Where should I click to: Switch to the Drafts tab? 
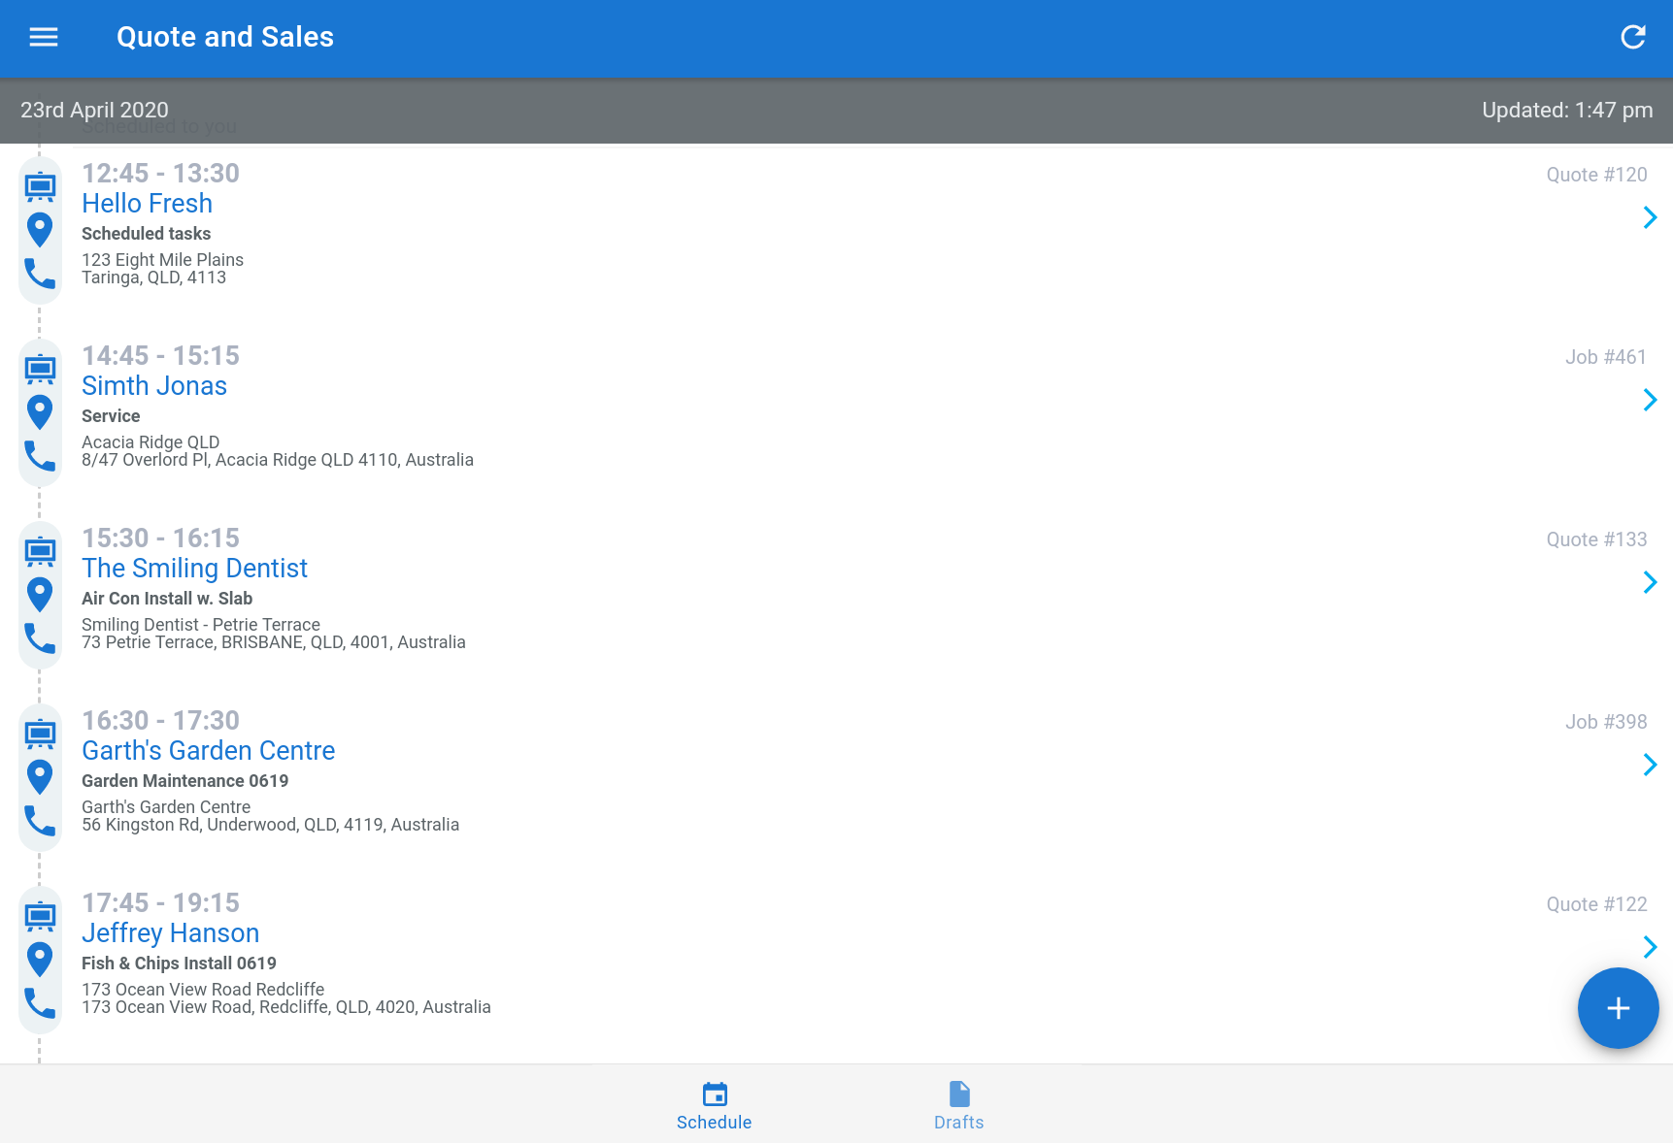coord(958,1106)
